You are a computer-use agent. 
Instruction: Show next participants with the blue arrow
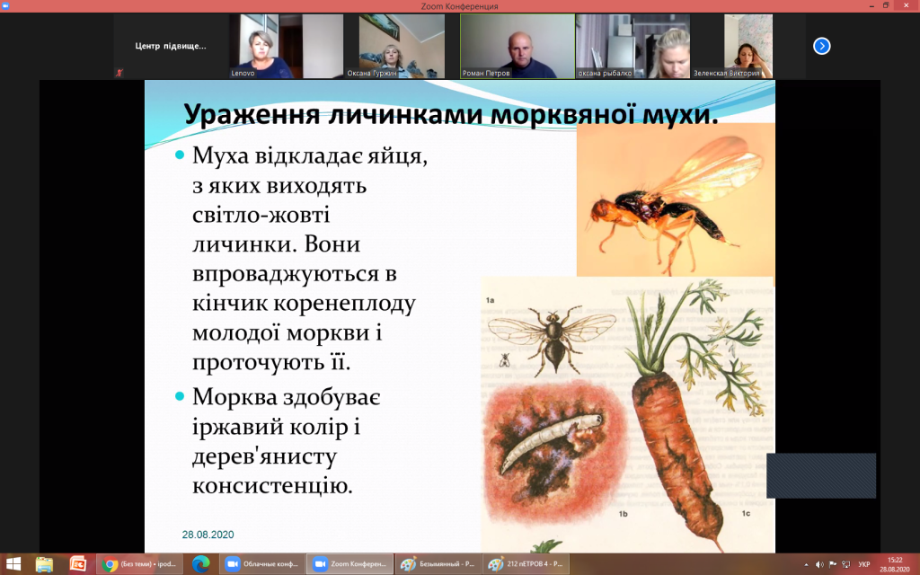(821, 46)
